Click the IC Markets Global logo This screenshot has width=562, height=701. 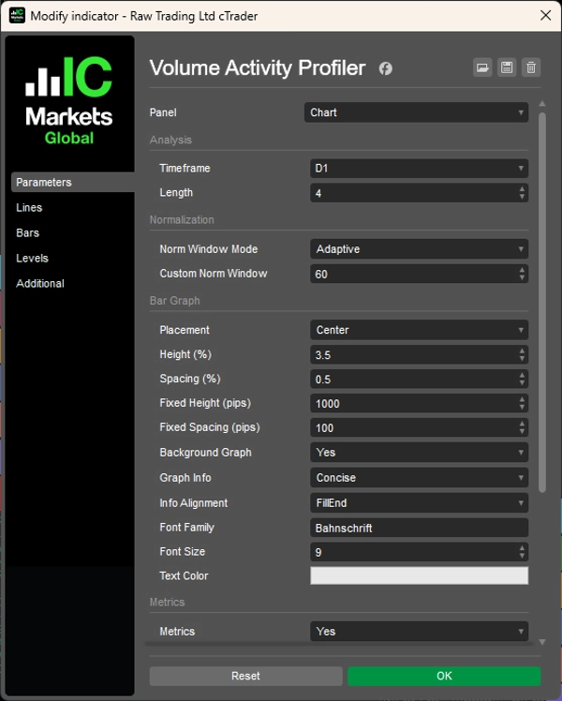[x=68, y=100]
